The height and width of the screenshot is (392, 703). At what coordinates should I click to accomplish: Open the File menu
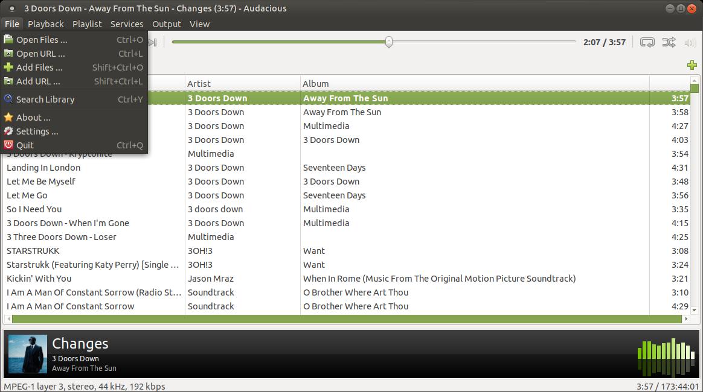click(12, 24)
